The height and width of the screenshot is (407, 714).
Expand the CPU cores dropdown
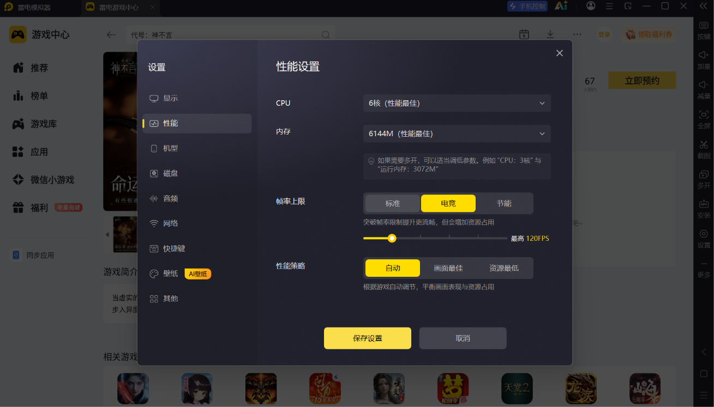[457, 103]
